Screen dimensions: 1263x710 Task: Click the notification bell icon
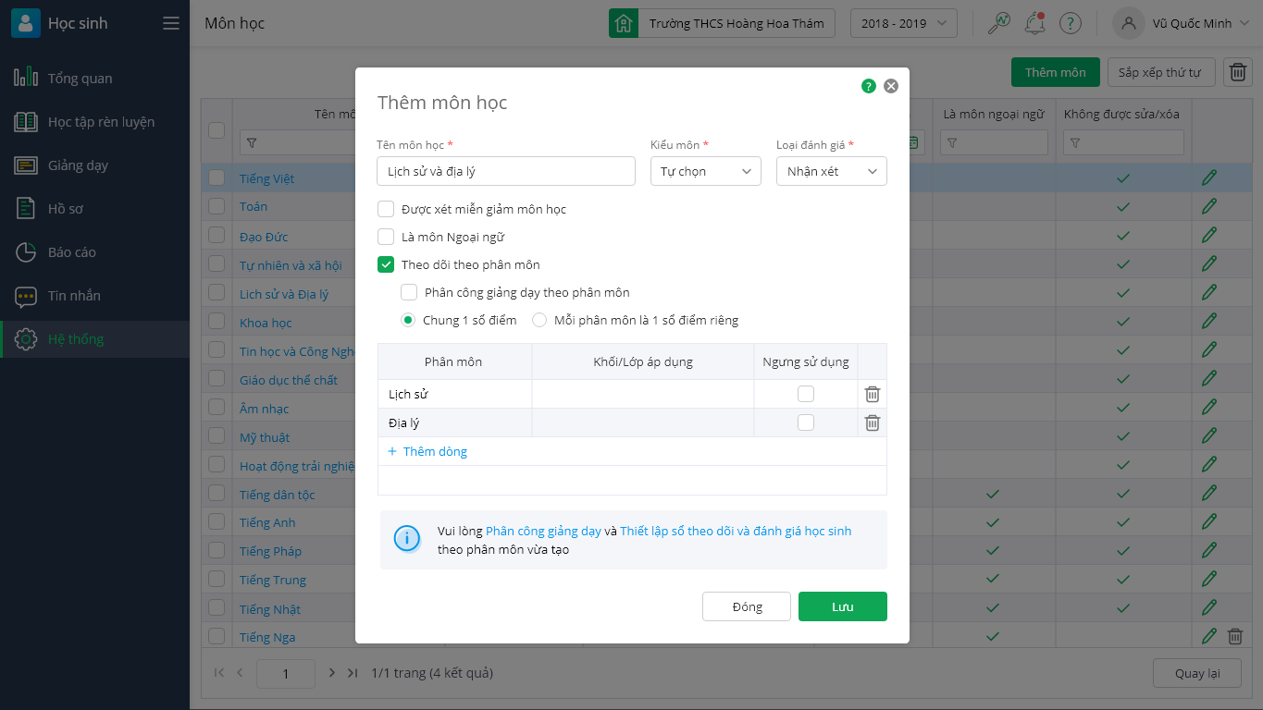[x=1034, y=23]
